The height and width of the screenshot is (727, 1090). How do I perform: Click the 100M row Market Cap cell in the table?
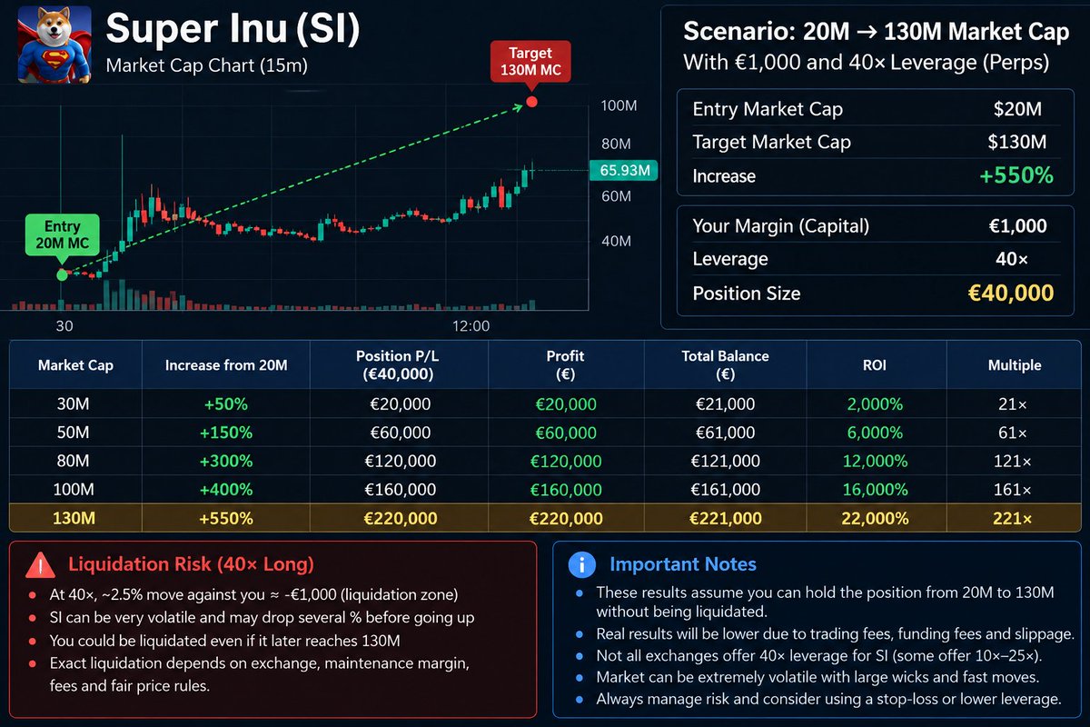[x=74, y=490]
